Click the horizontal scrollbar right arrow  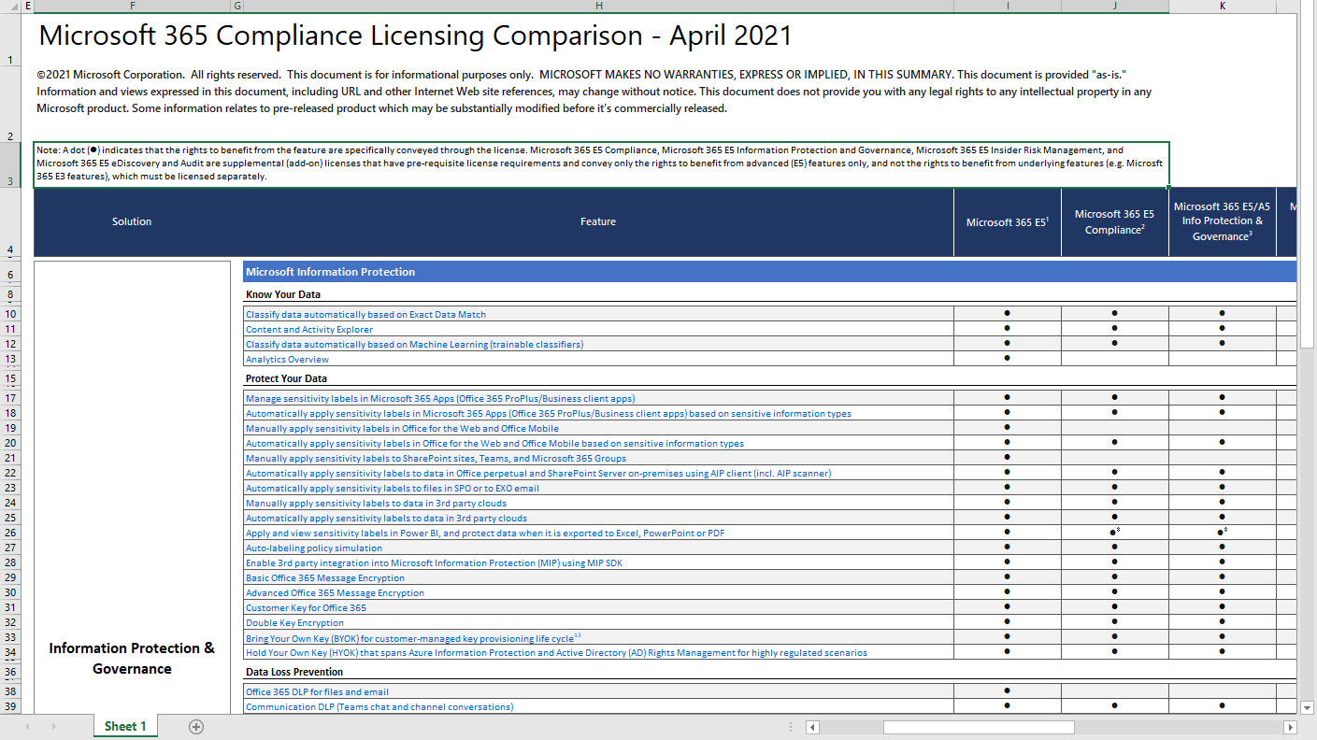(1290, 727)
